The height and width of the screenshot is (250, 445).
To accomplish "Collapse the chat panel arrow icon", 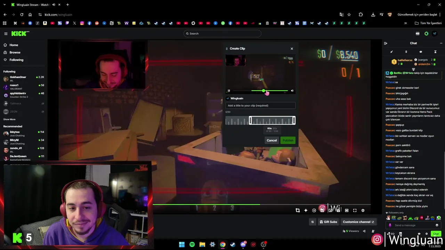I will (386, 43).
